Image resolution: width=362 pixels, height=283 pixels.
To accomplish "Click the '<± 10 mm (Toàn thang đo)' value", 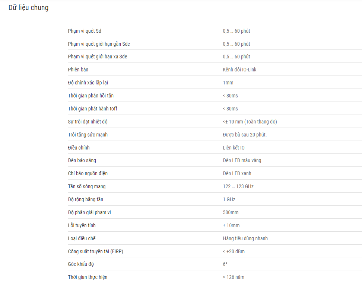I will pos(250,122).
